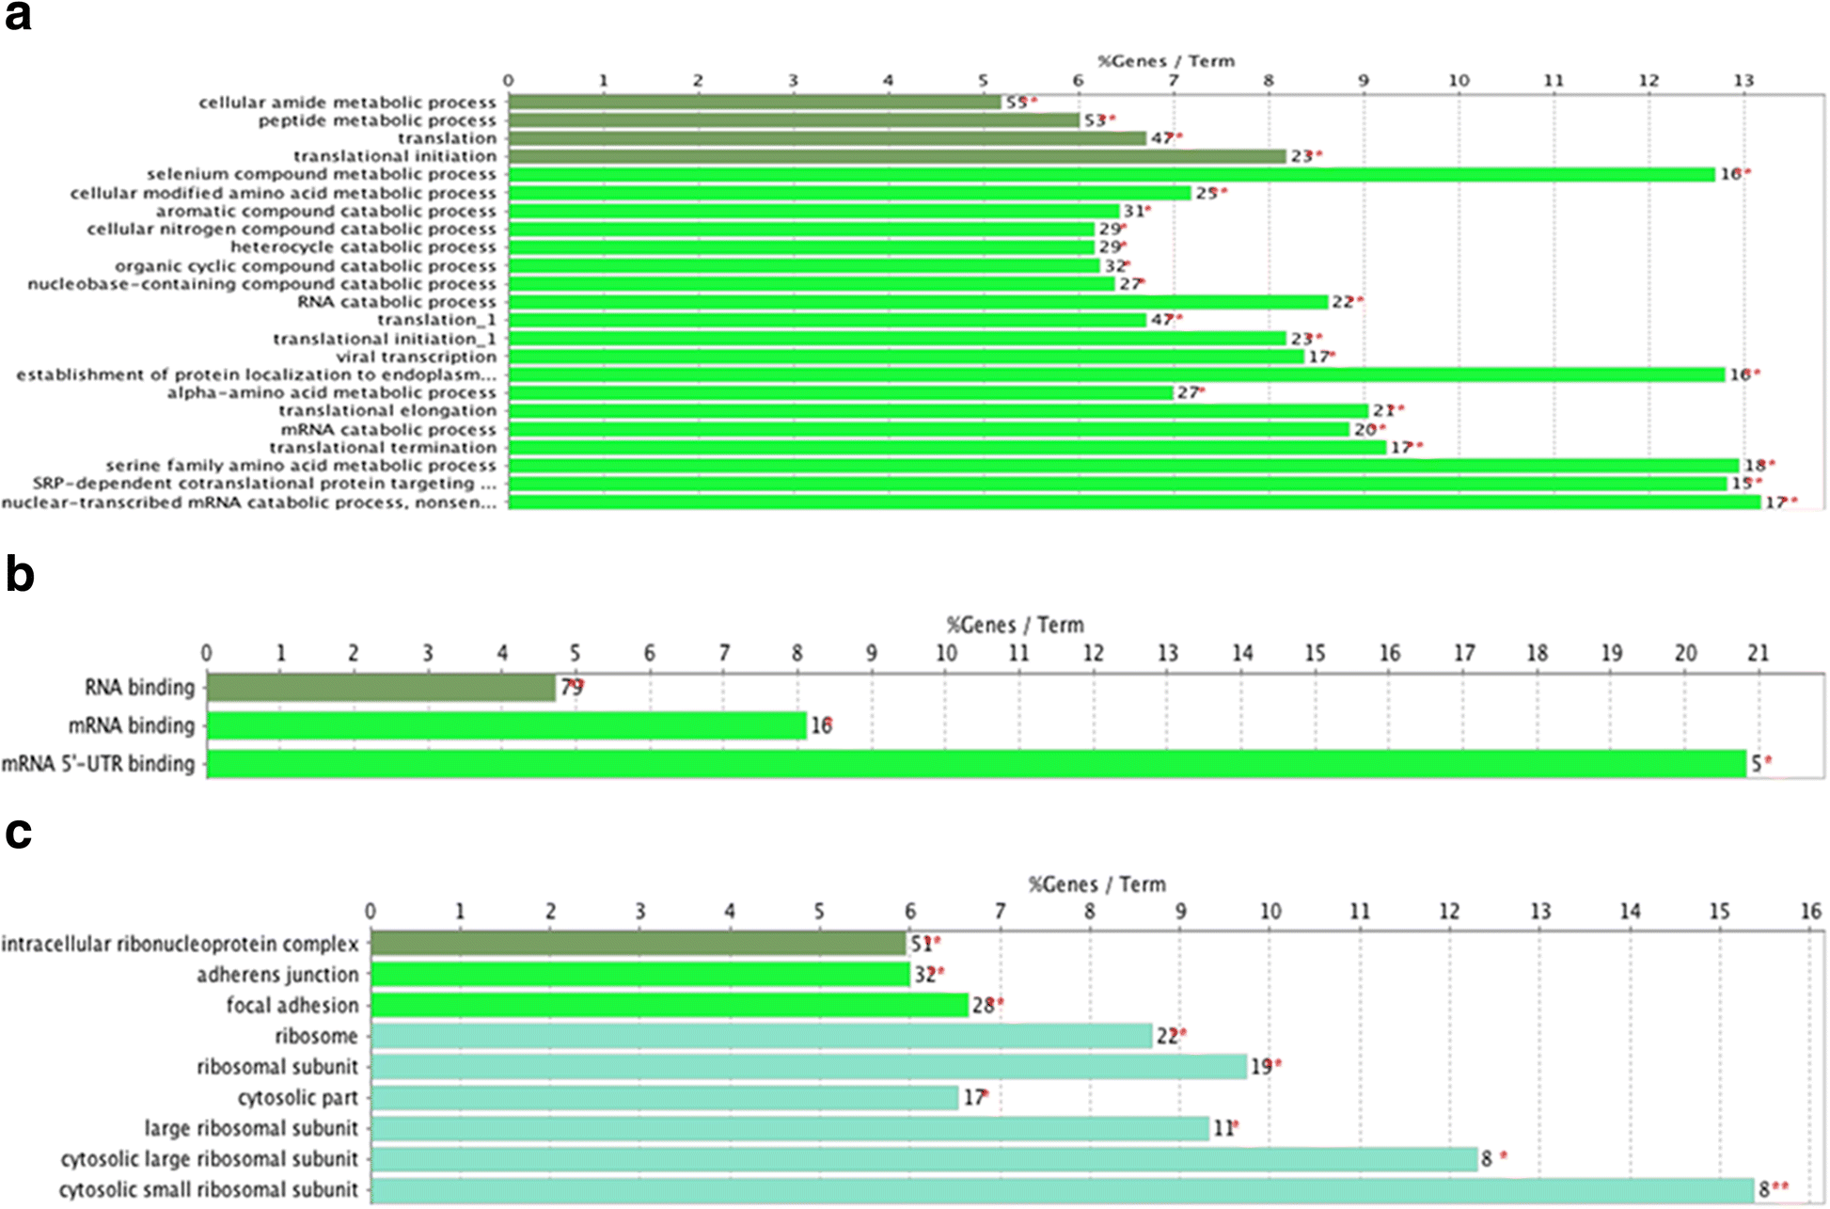
Task: Click the bright green 'focal adhesion' bar
Action: 670,1005
